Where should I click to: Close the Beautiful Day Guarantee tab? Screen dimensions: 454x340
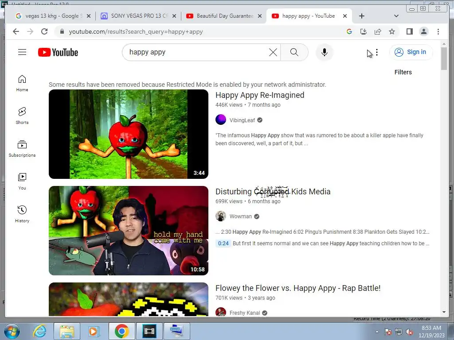click(260, 16)
